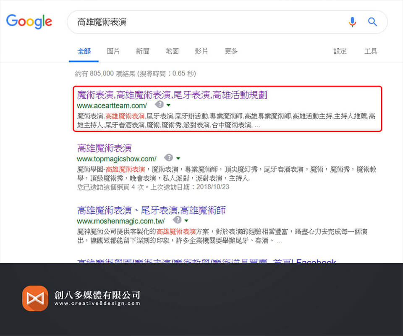Open 設定 search settings
The height and width of the screenshot is (336, 403).
340,51
